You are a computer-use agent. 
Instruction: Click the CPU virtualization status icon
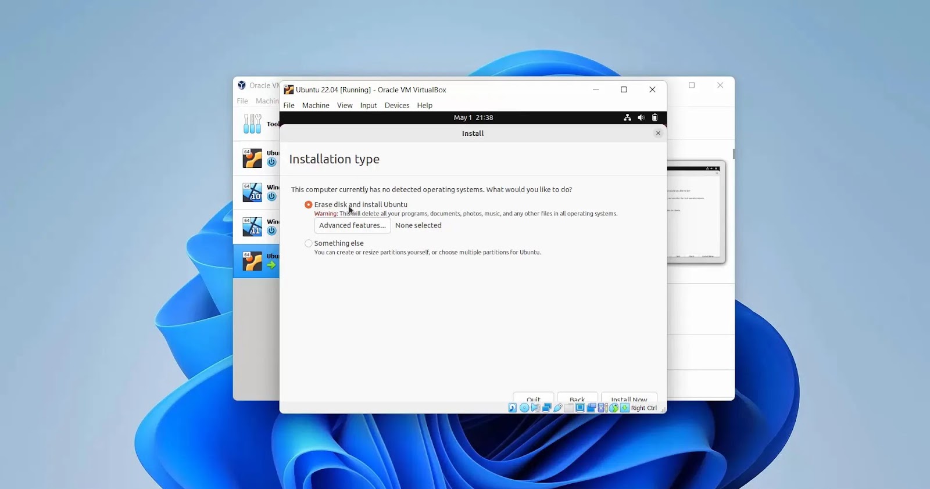pos(601,408)
